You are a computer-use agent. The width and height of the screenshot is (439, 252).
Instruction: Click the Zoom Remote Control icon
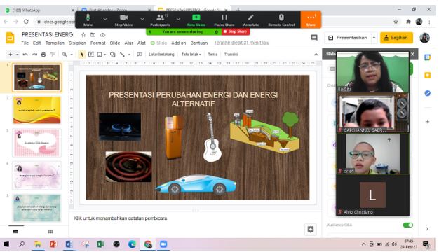(281, 17)
